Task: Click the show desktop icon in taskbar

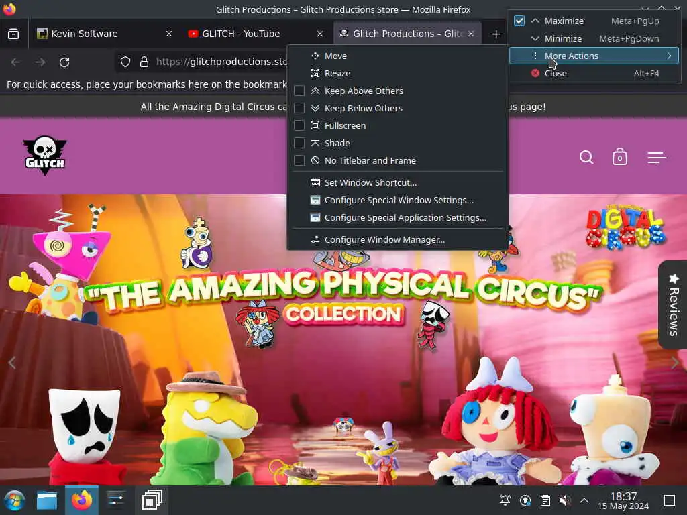Action: [x=670, y=500]
